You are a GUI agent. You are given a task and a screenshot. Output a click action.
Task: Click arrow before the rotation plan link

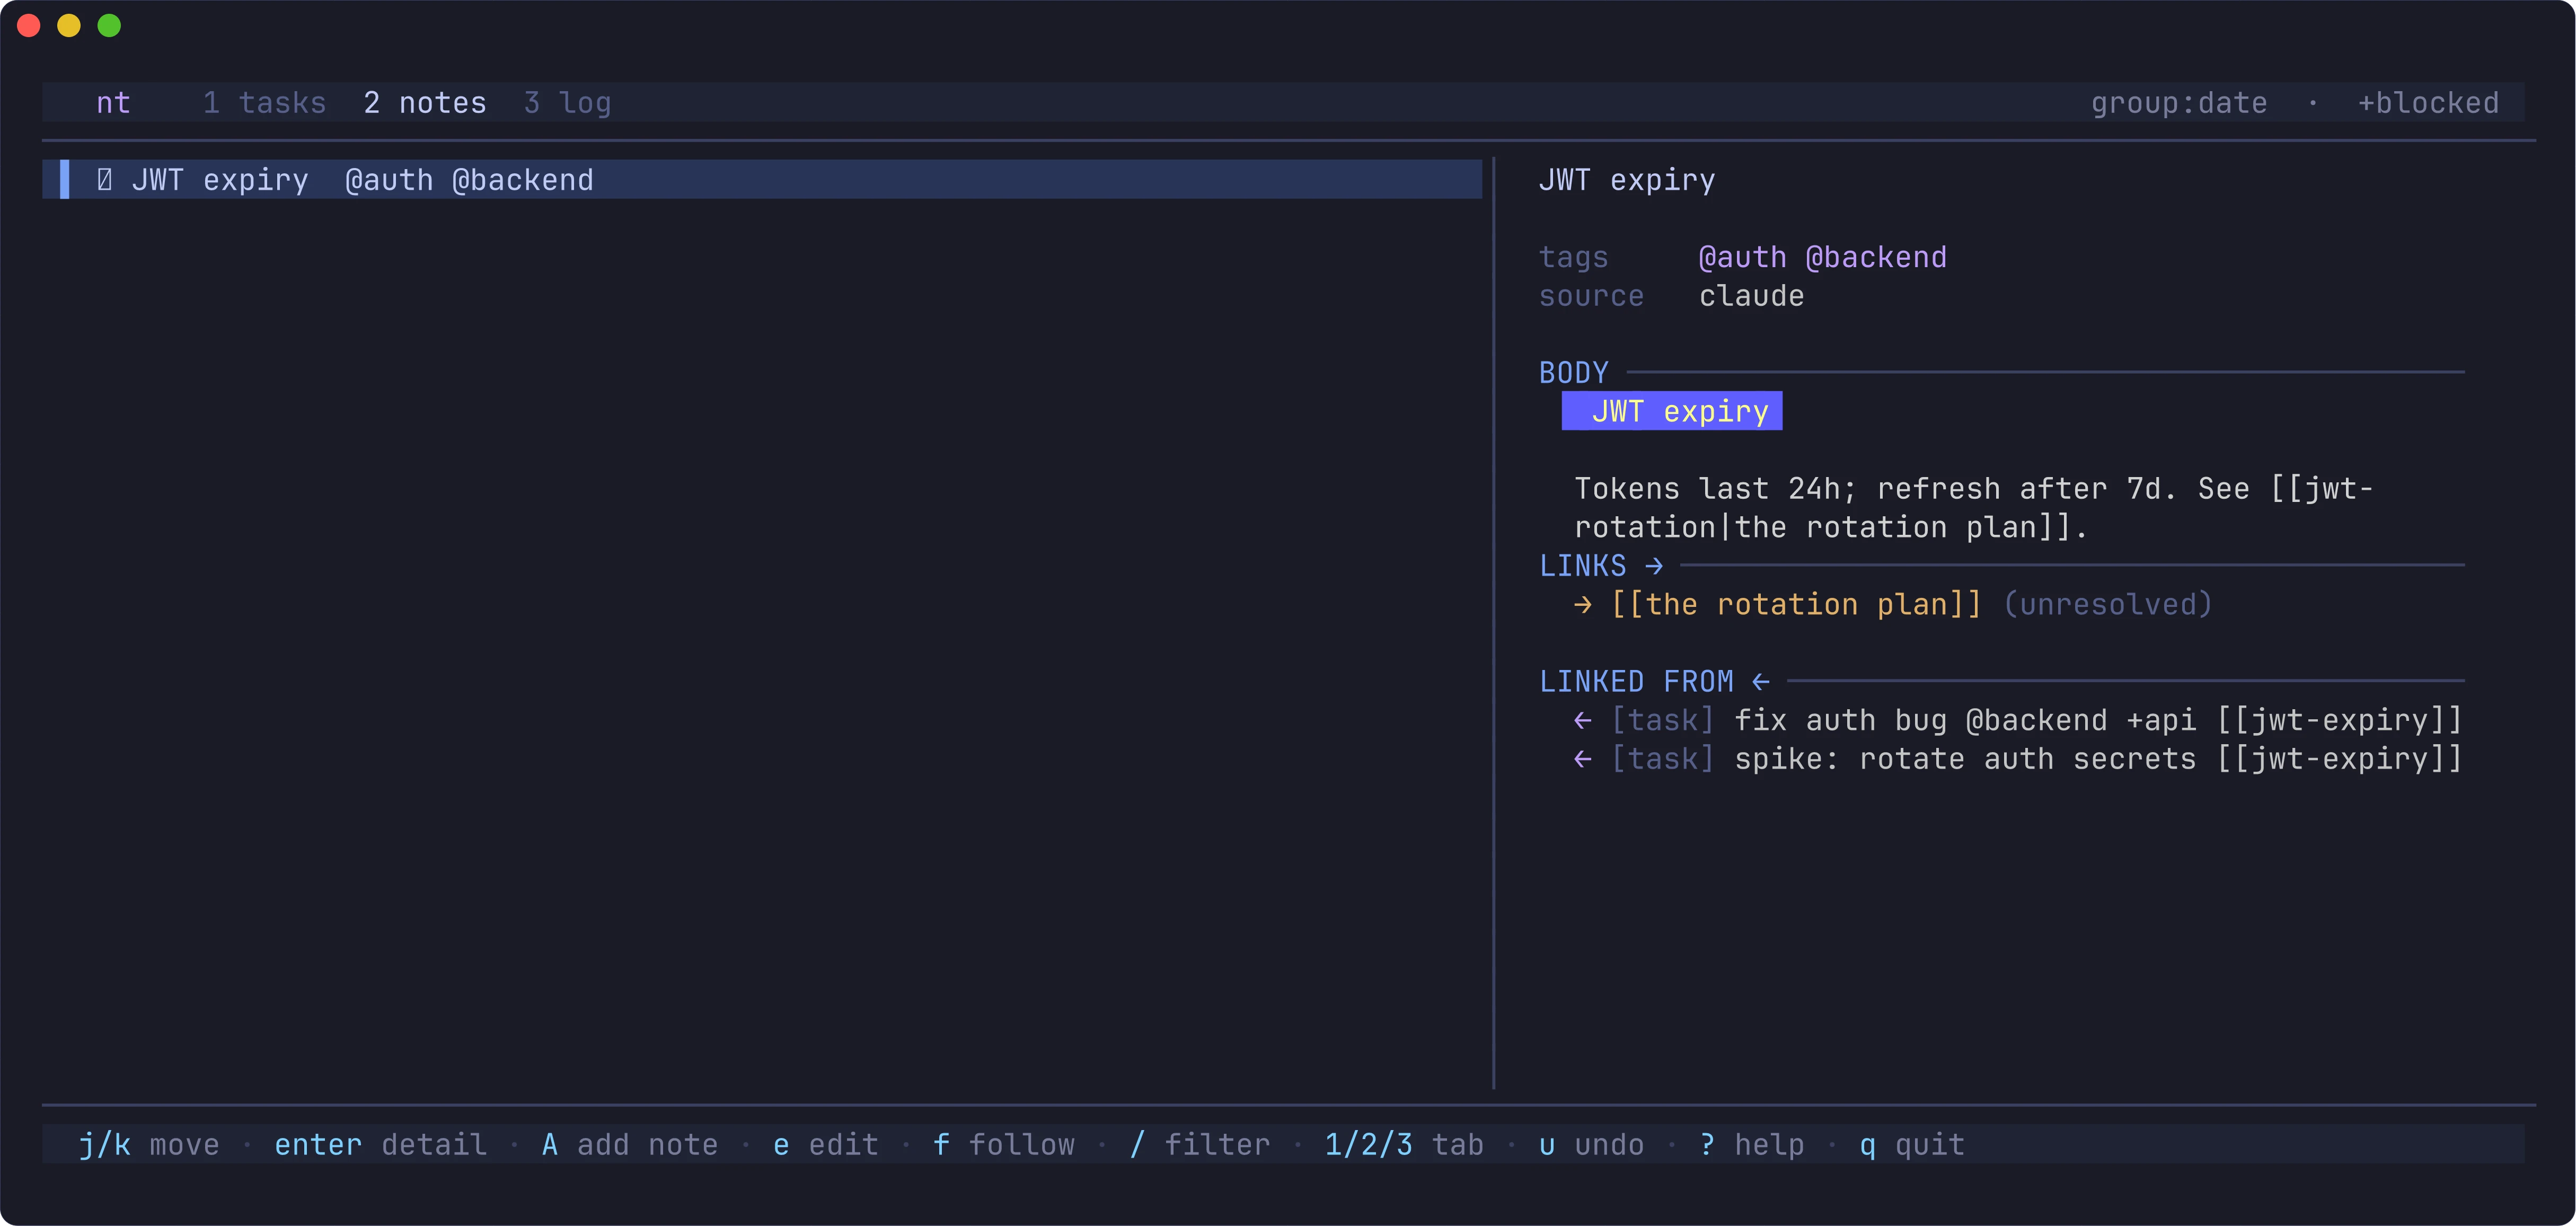tap(1583, 605)
